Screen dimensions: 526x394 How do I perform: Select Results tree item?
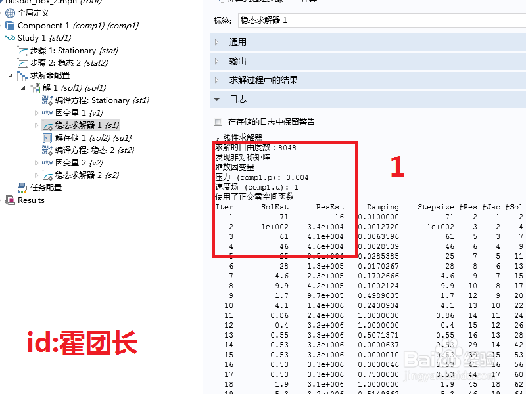tap(31, 200)
